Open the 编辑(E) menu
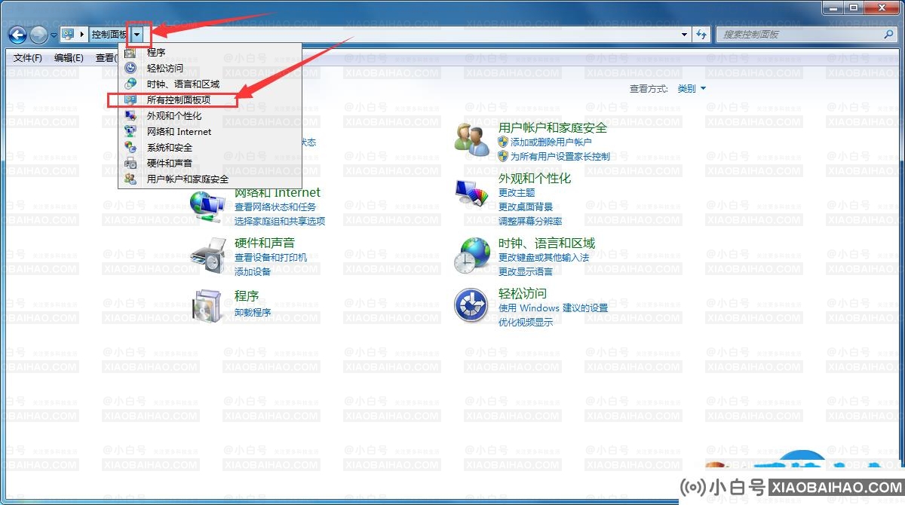Image resolution: width=905 pixels, height=505 pixels. coord(69,58)
